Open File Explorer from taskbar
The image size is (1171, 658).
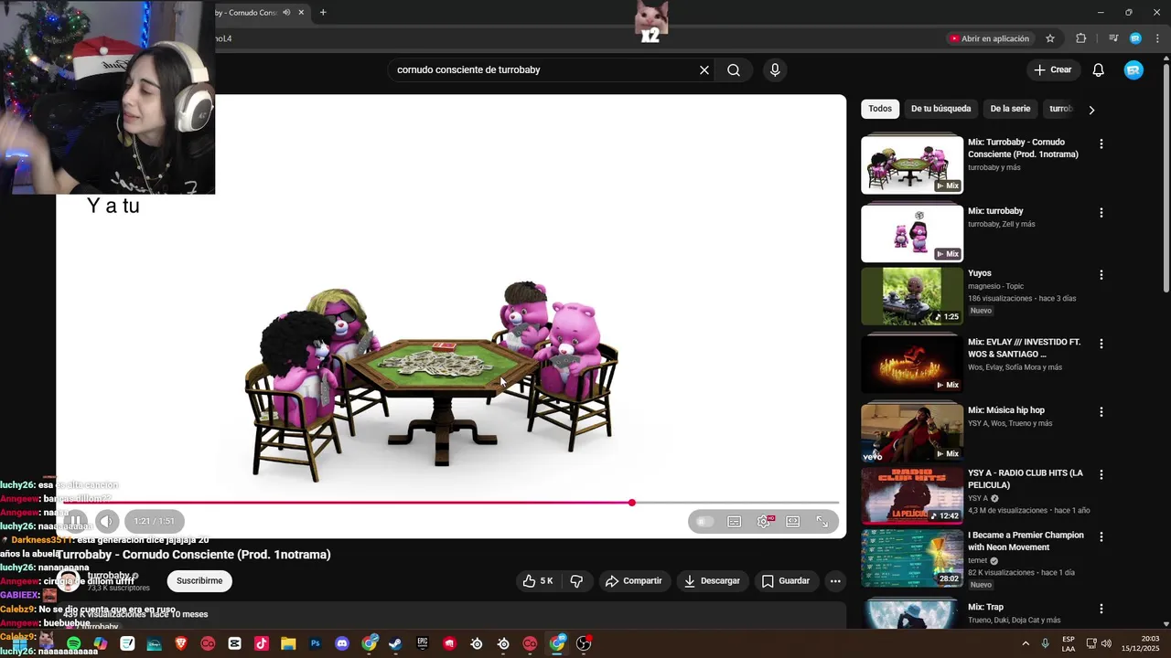coord(288,643)
